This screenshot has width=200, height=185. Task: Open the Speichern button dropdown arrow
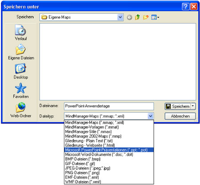193,106
